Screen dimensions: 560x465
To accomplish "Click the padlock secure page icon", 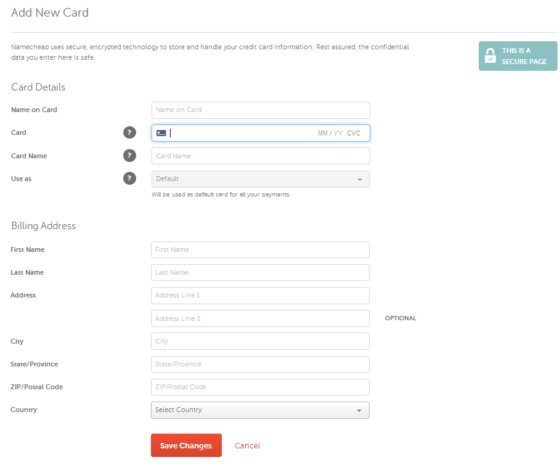I will [x=490, y=56].
